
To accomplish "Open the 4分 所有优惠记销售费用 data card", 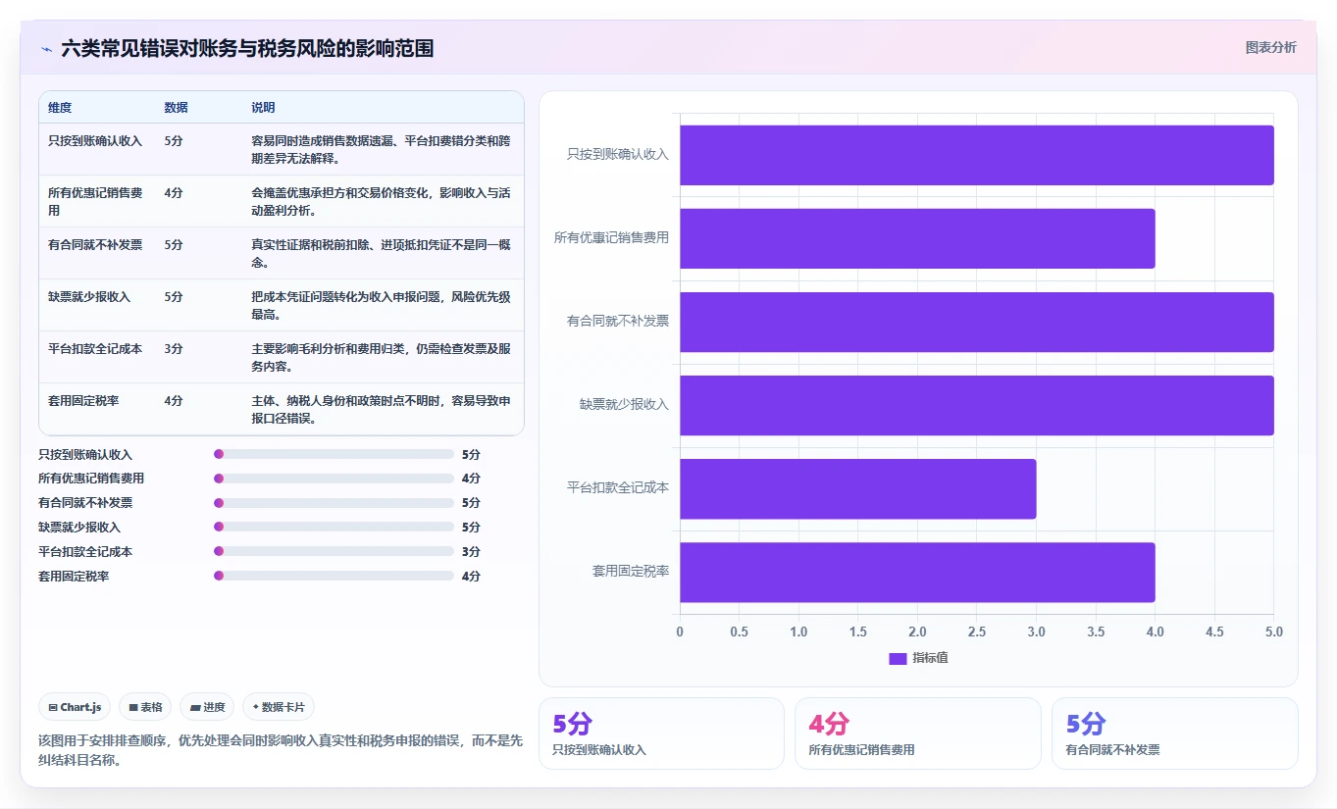I will point(917,733).
